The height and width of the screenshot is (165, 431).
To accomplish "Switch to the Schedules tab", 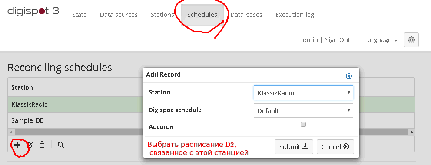I will tap(202, 15).
